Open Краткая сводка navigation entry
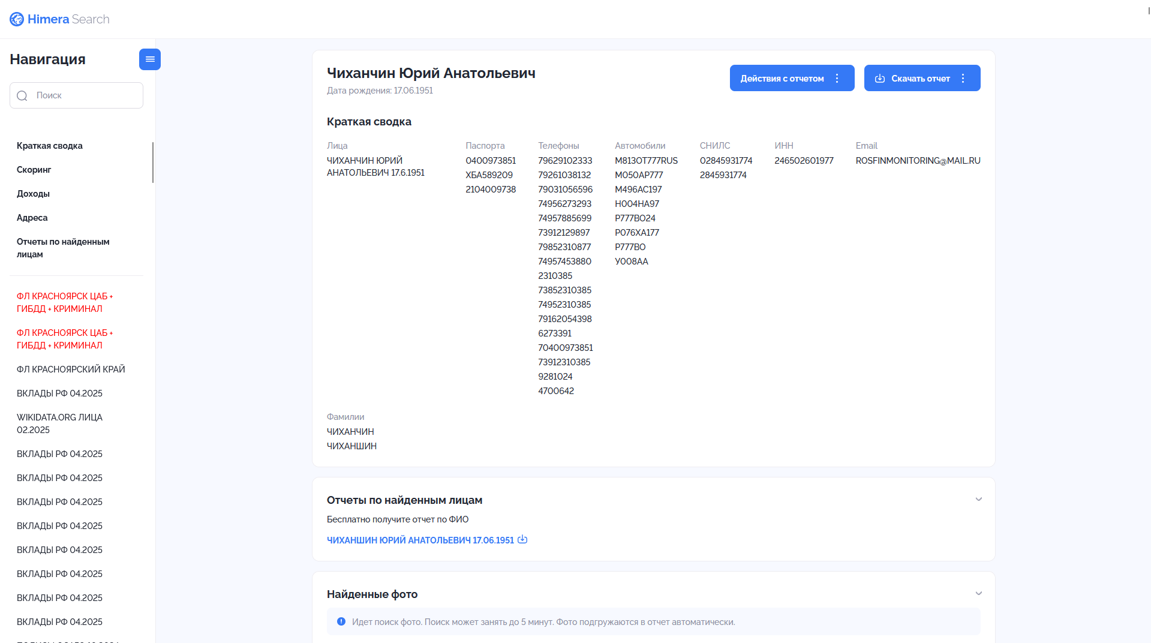 pyautogui.click(x=50, y=146)
